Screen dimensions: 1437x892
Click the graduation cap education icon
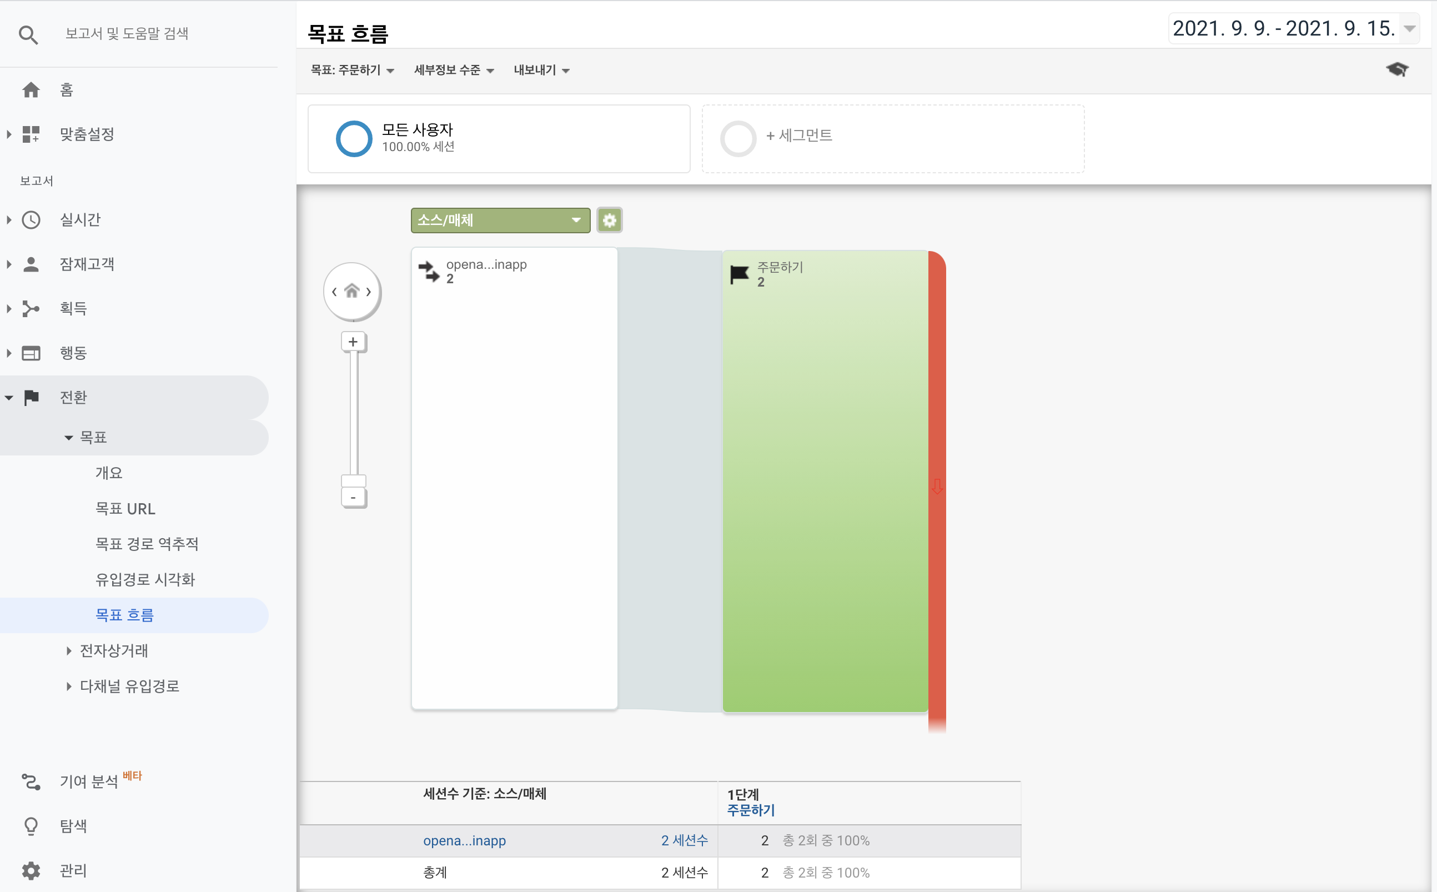tap(1397, 69)
